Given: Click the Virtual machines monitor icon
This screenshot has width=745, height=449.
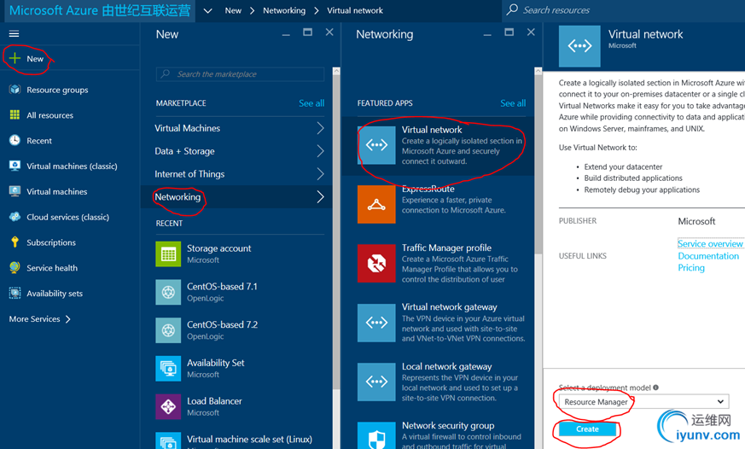Looking at the screenshot, I should point(15,191).
